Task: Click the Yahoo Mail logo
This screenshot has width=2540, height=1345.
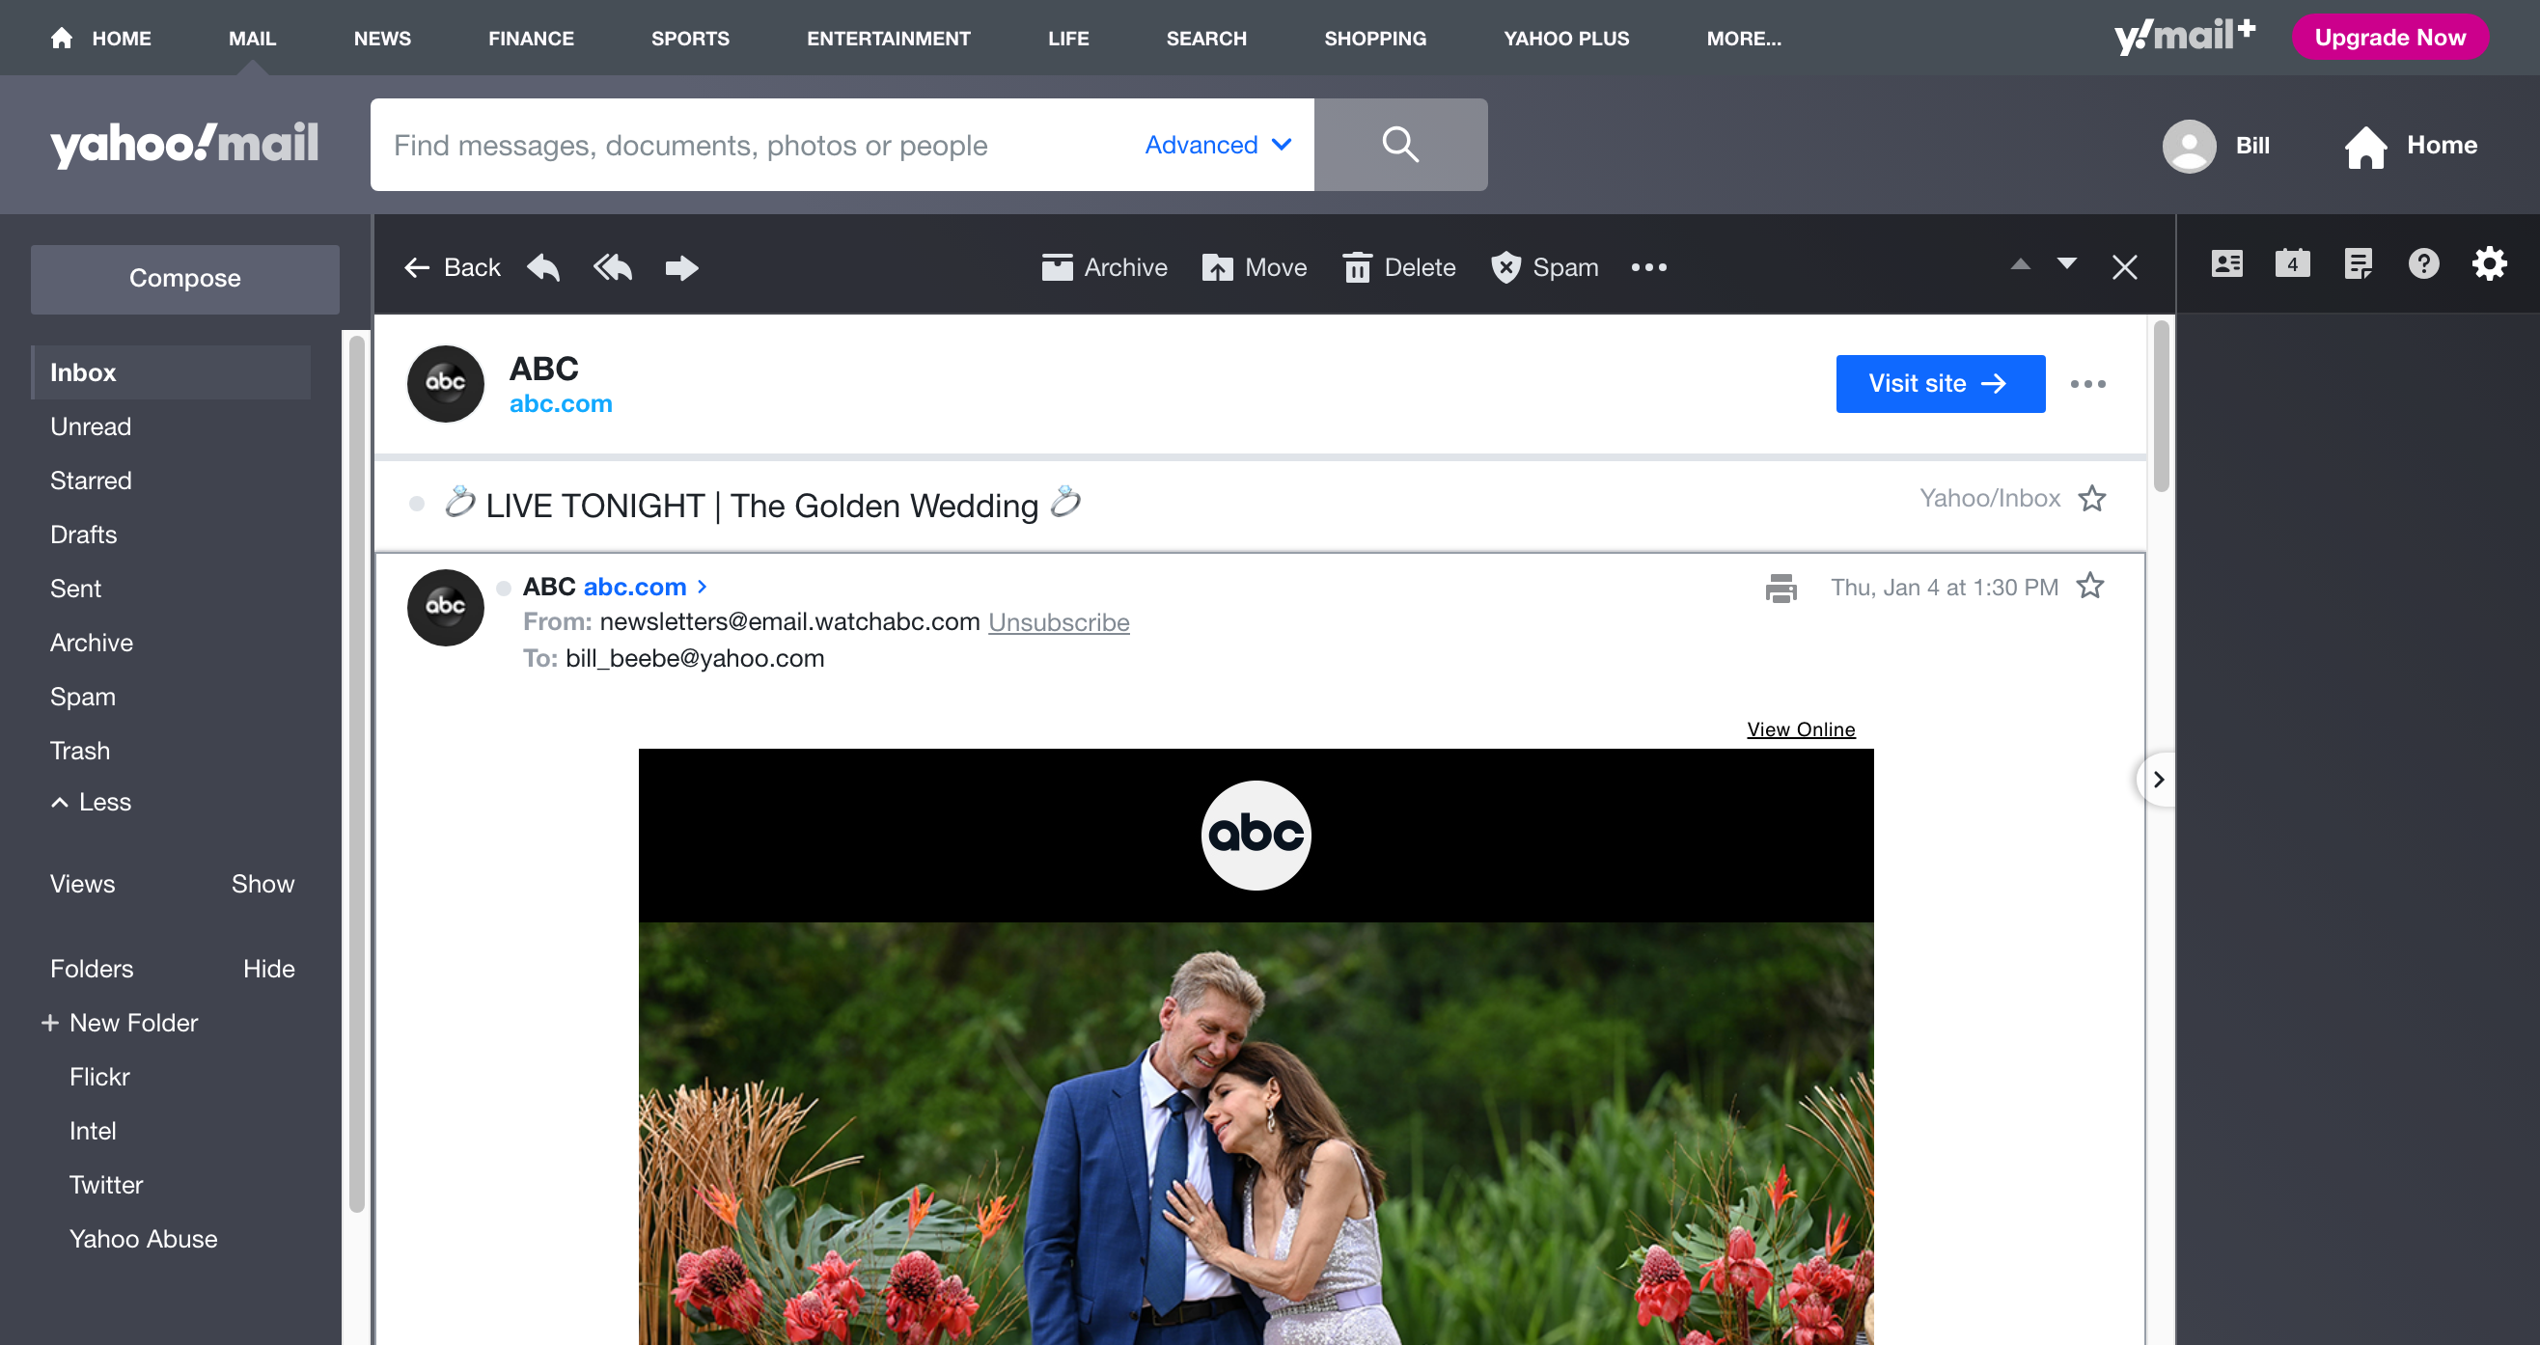Action: click(x=184, y=145)
